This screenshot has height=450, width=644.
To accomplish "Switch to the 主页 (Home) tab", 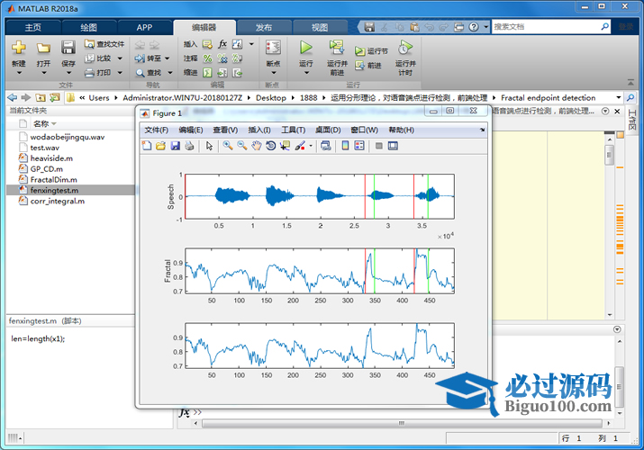I will tap(32, 28).
